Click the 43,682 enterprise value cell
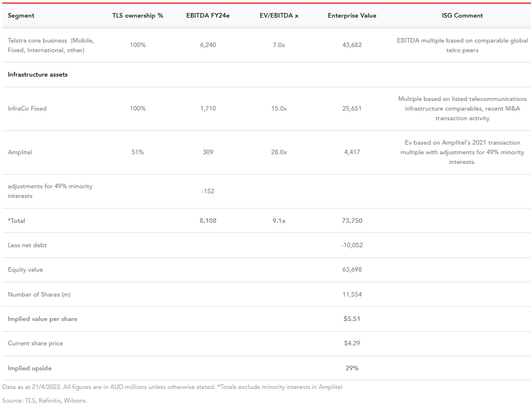Viewport: 531px width, 406px height. pyautogui.click(x=352, y=45)
